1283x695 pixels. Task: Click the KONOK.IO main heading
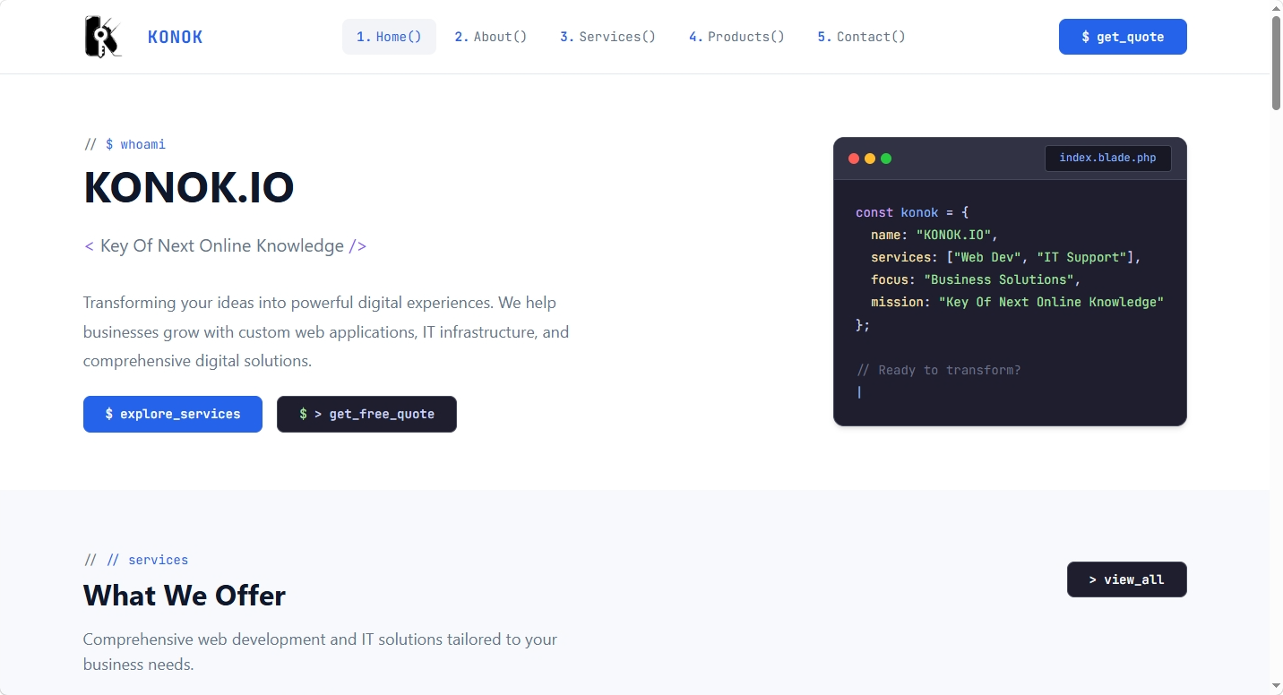189,188
